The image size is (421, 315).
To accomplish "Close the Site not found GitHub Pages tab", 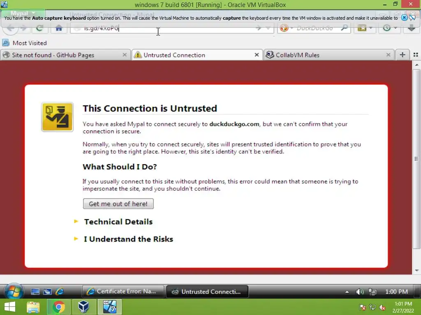I will point(124,55).
